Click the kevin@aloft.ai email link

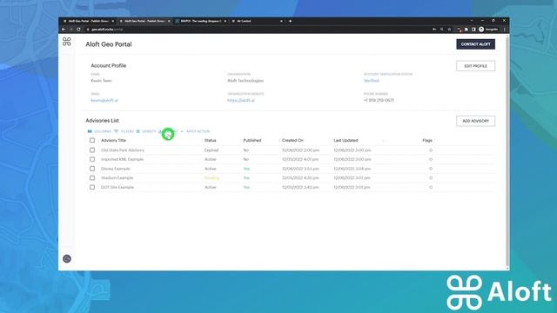pyautogui.click(x=104, y=101)
